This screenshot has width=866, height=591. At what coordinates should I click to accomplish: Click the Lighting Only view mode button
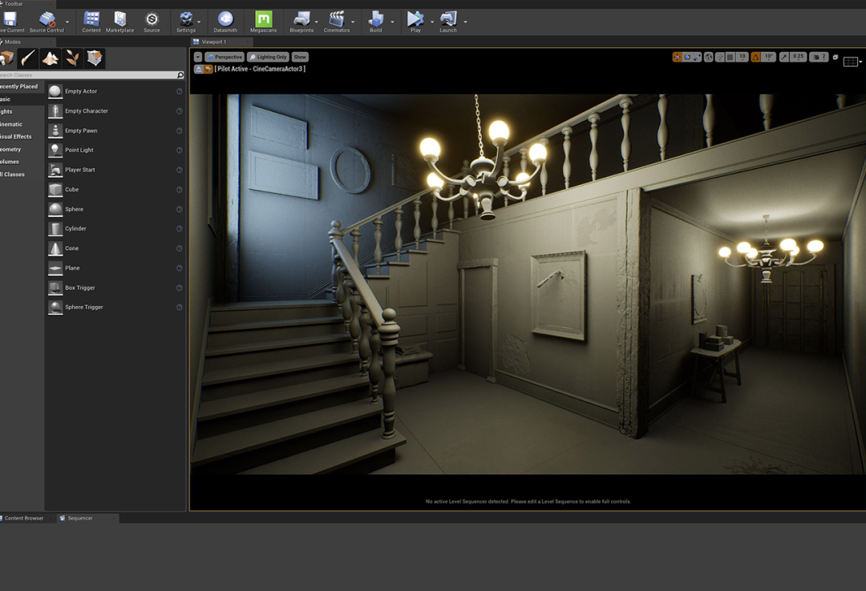pos(268,57)
